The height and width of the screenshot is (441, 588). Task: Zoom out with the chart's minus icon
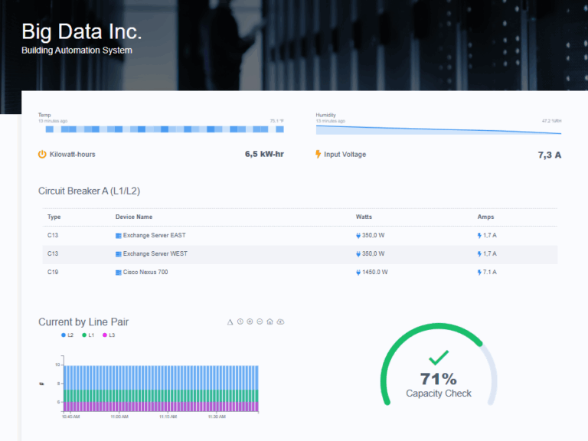pyautogui.click(x=260, y=322)
